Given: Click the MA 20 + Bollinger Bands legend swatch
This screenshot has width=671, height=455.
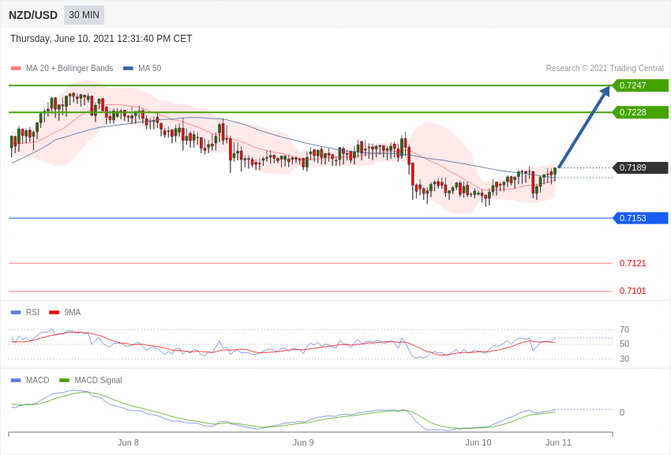Looking at the screenshot, I should (x=16, y=69).
